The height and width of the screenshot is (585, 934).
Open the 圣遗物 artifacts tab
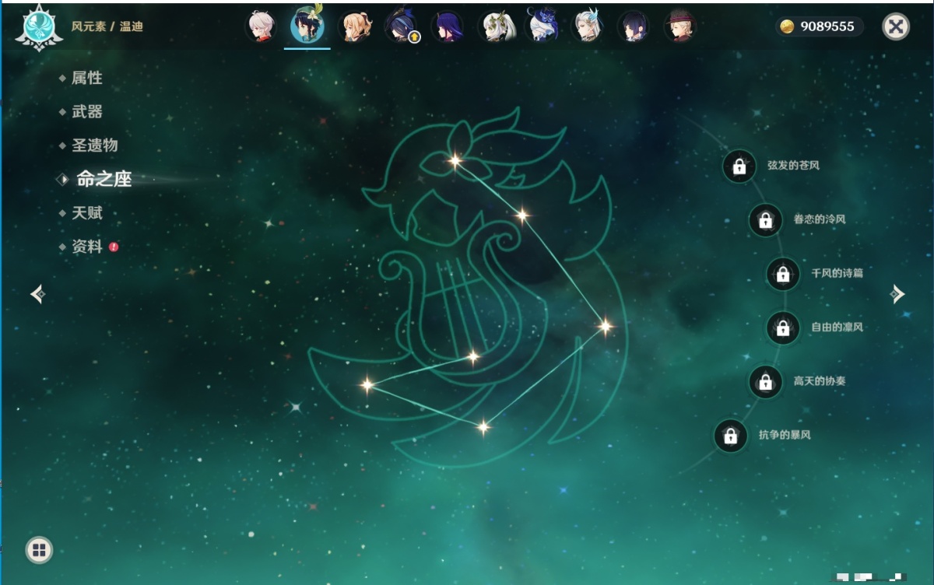point(95,145)
